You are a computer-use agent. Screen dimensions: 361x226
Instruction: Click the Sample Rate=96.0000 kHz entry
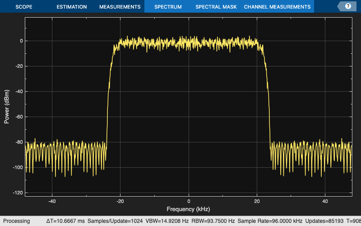[270, 221]
